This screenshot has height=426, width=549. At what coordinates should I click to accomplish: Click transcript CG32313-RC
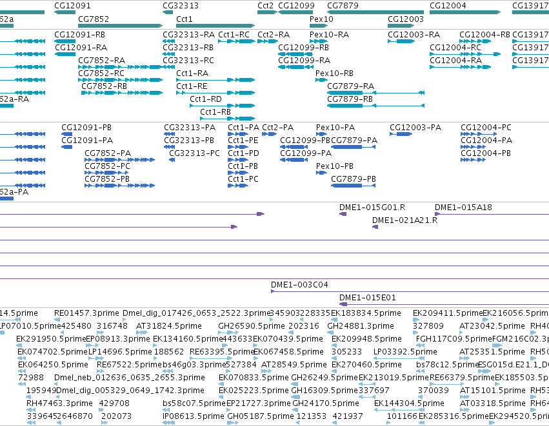188,61
